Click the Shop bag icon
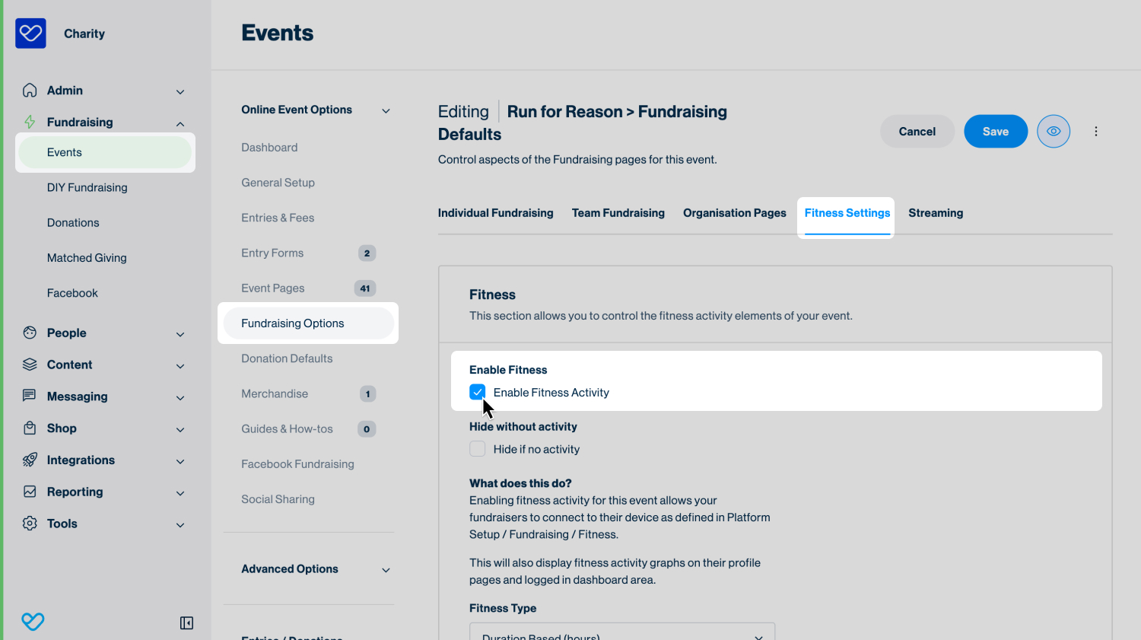The width and height of the screenshot is (1141, 640). click(30, 428)
